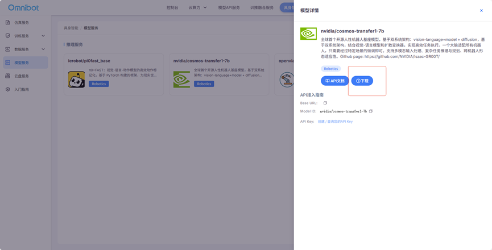
Task: Click the Omnibot logo
Action: [23, 7]
